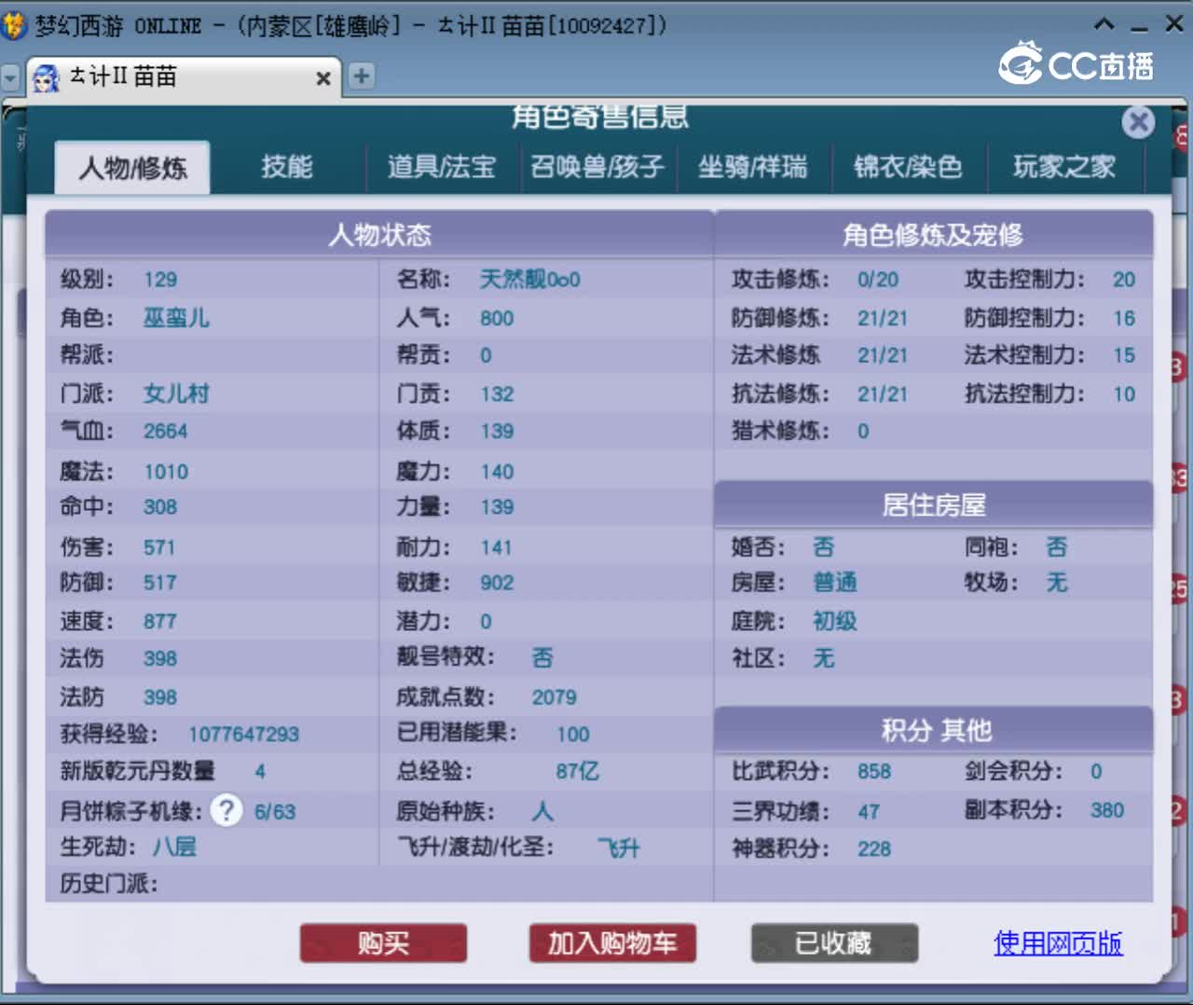Click the CC直播 logo
This screenshot has width=1193, height=1005.
1076,64
